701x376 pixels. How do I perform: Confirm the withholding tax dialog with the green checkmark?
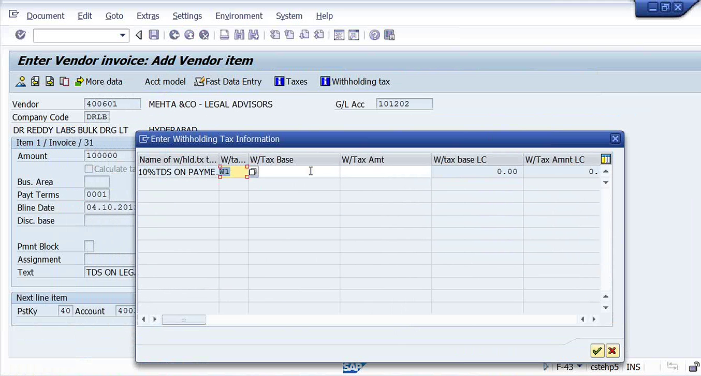point(597,351)
